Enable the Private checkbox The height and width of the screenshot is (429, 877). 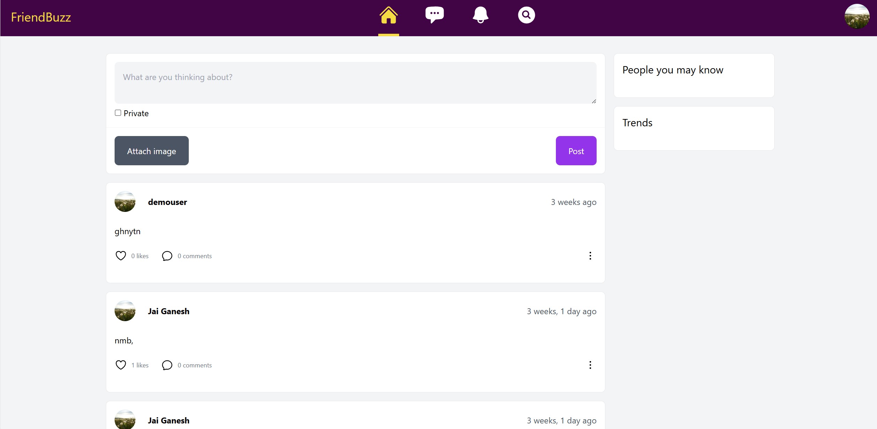pos(118,113)
